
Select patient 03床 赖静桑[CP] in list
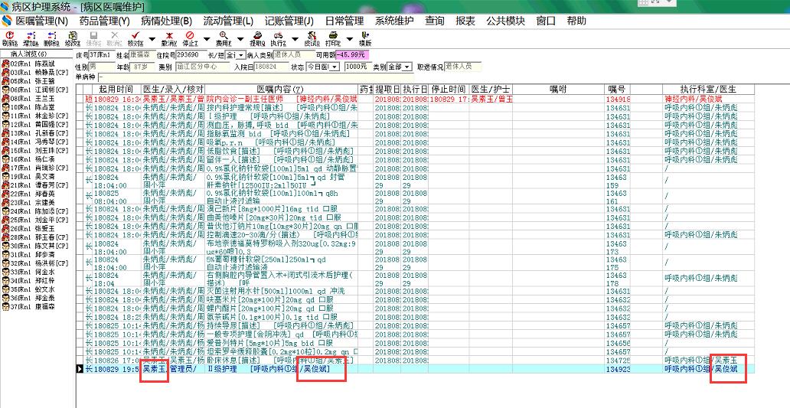click(36, 73)
